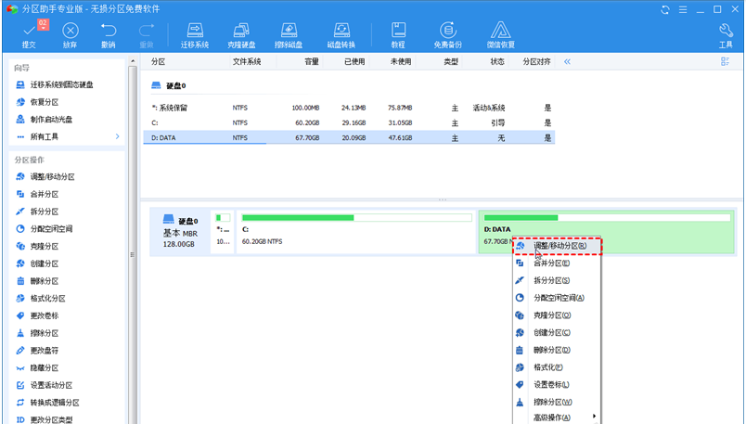Click the 硬盘0 header in partition list

coord(169,85)
